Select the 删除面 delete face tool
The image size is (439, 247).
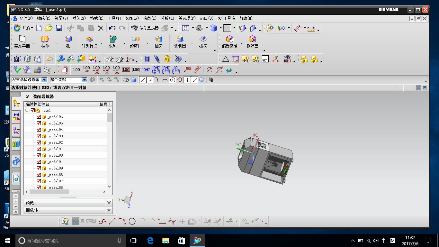coord(252,42)
